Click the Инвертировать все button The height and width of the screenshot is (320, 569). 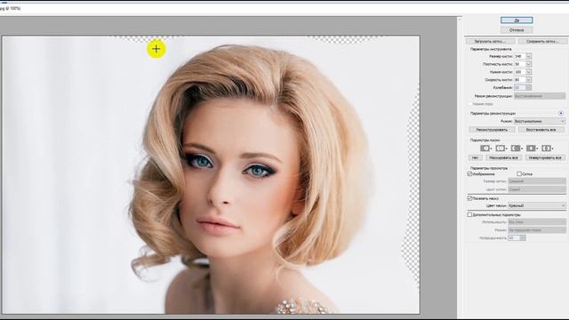tap(545, 157)
